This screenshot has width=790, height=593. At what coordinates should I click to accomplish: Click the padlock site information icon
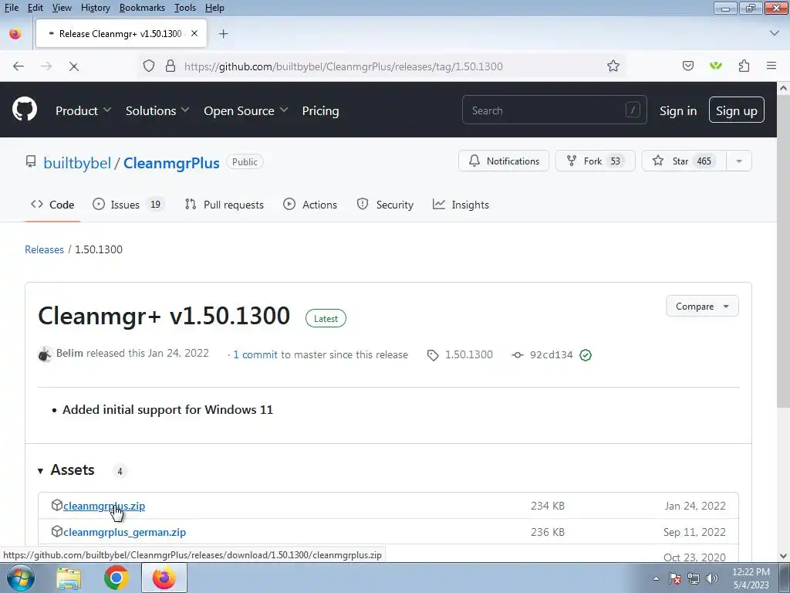click(x=170, y=66)
